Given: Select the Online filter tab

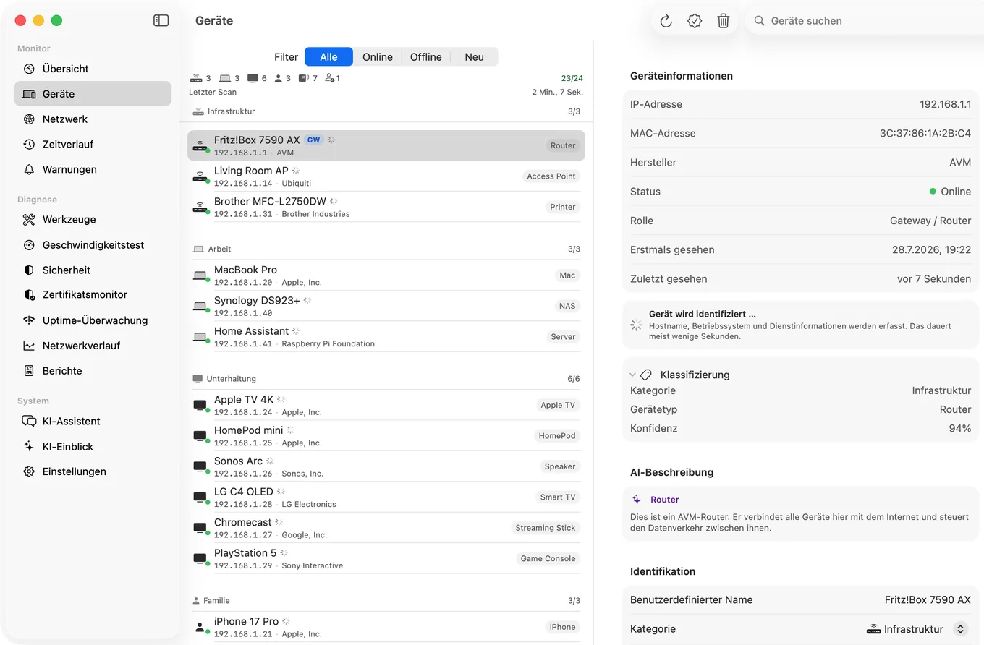Looking at the screenshot, I should 378,57.
